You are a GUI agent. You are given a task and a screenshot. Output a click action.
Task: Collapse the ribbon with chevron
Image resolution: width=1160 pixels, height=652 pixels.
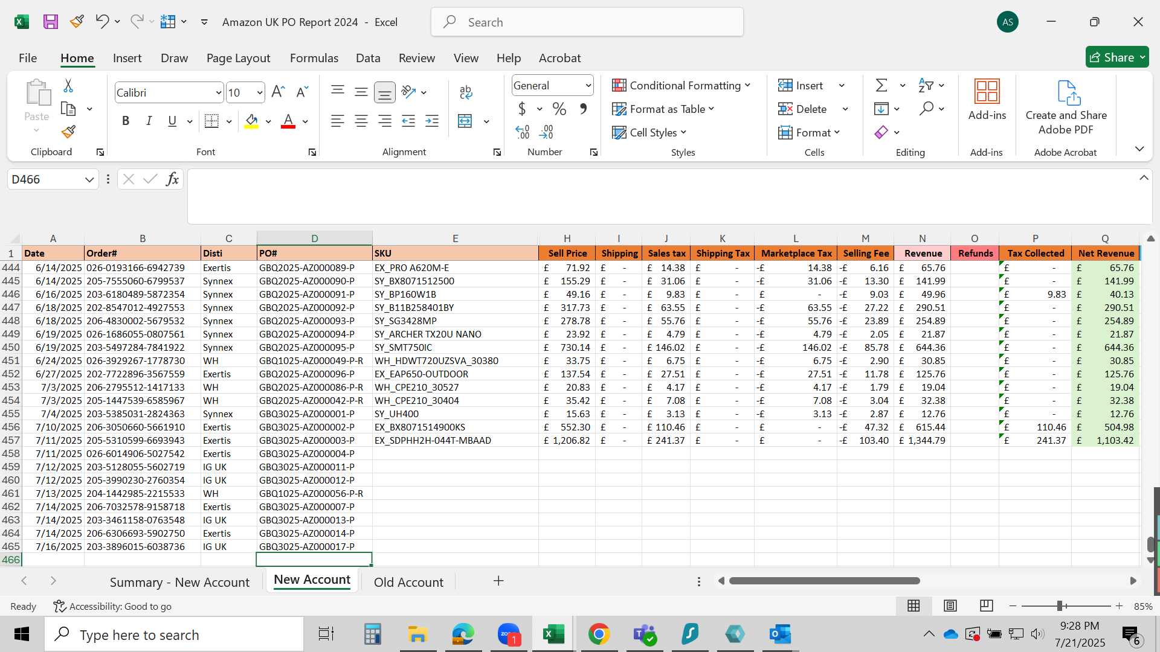[1139, 149]
